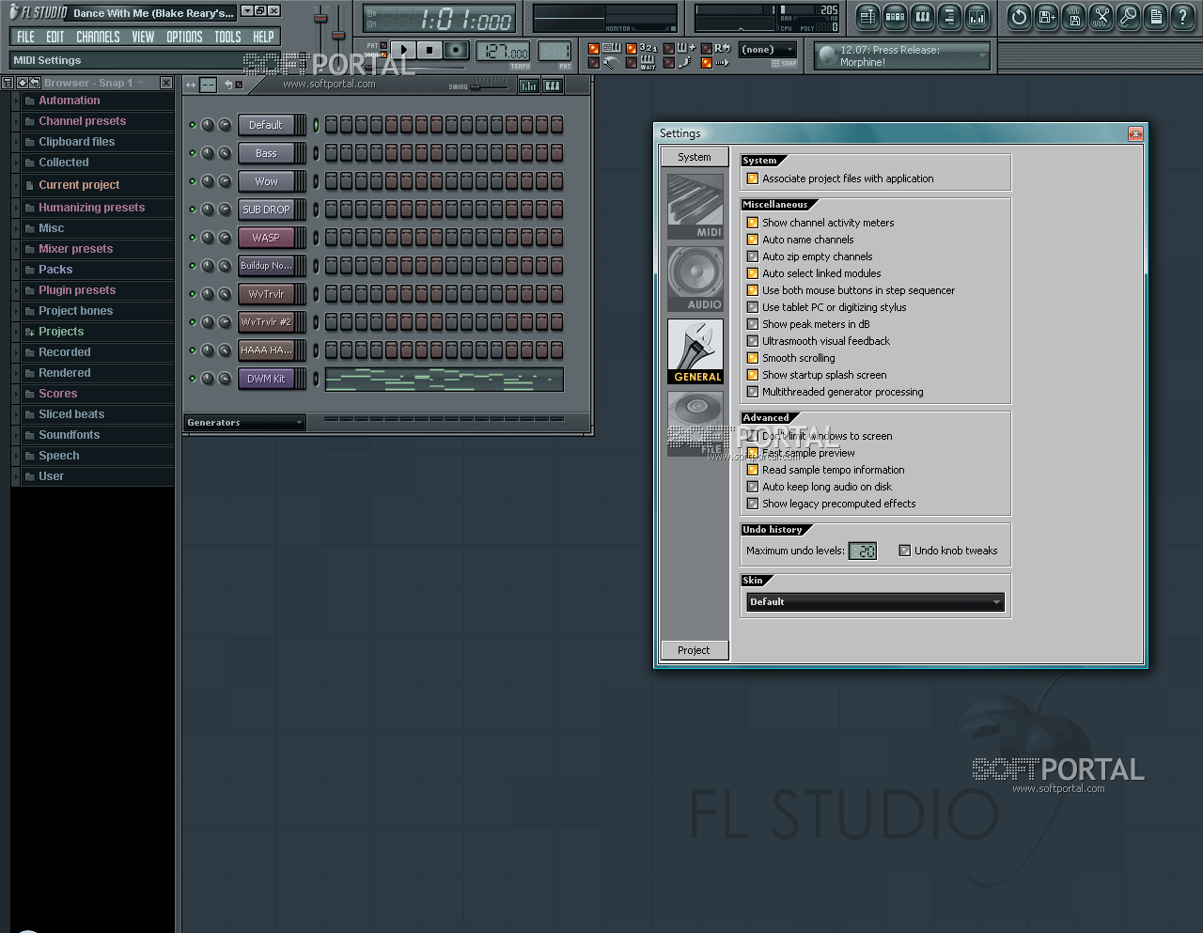Open the EDIT menu
This screenshot has width=1203, height=933.
(x=55, y=37)
